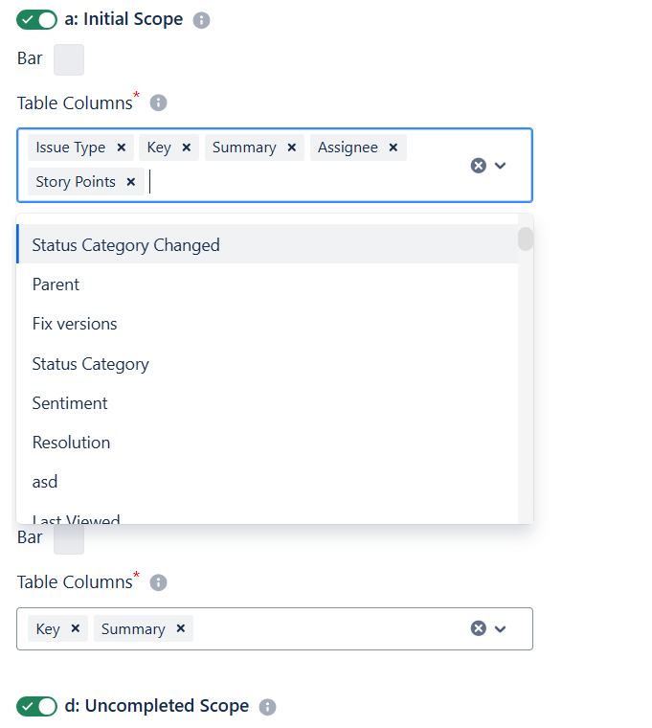The height and width of the screenshot is (728, 652).
Task: Disable the Uncompleted Scope toggle
Action: pyautogui.click(x=36, y=707)
